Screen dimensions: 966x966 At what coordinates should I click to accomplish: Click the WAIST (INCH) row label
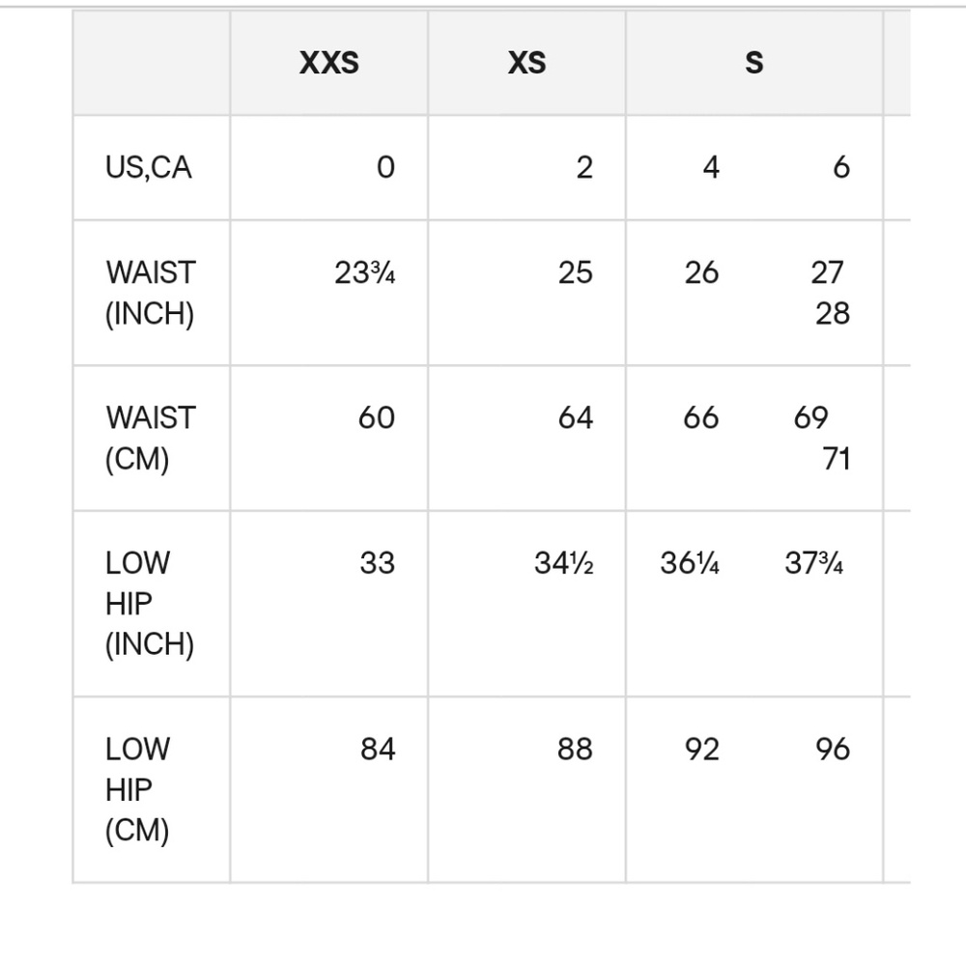pyautogui.click(x=150, y=293)
